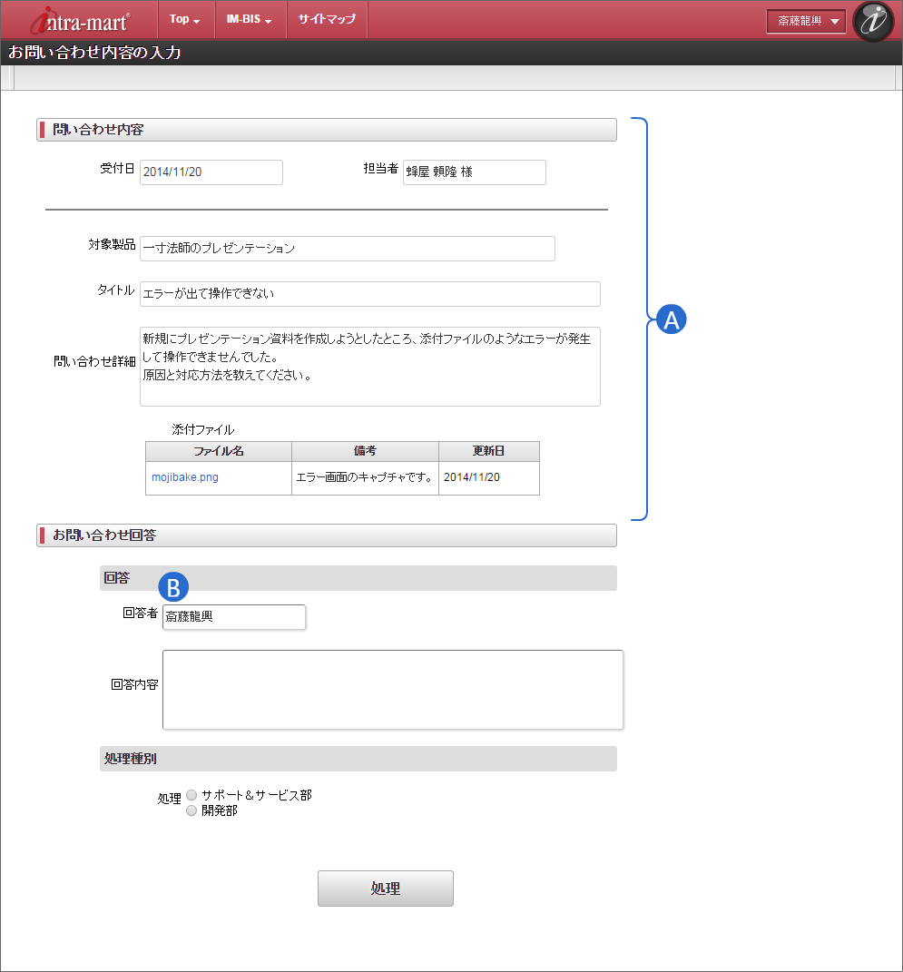Image resolution: width=903 pixels, height=972 pixels.
Task: Select the 開発部 radio button
Action: 191,810
